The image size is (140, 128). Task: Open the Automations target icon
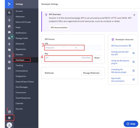point(9,38)
